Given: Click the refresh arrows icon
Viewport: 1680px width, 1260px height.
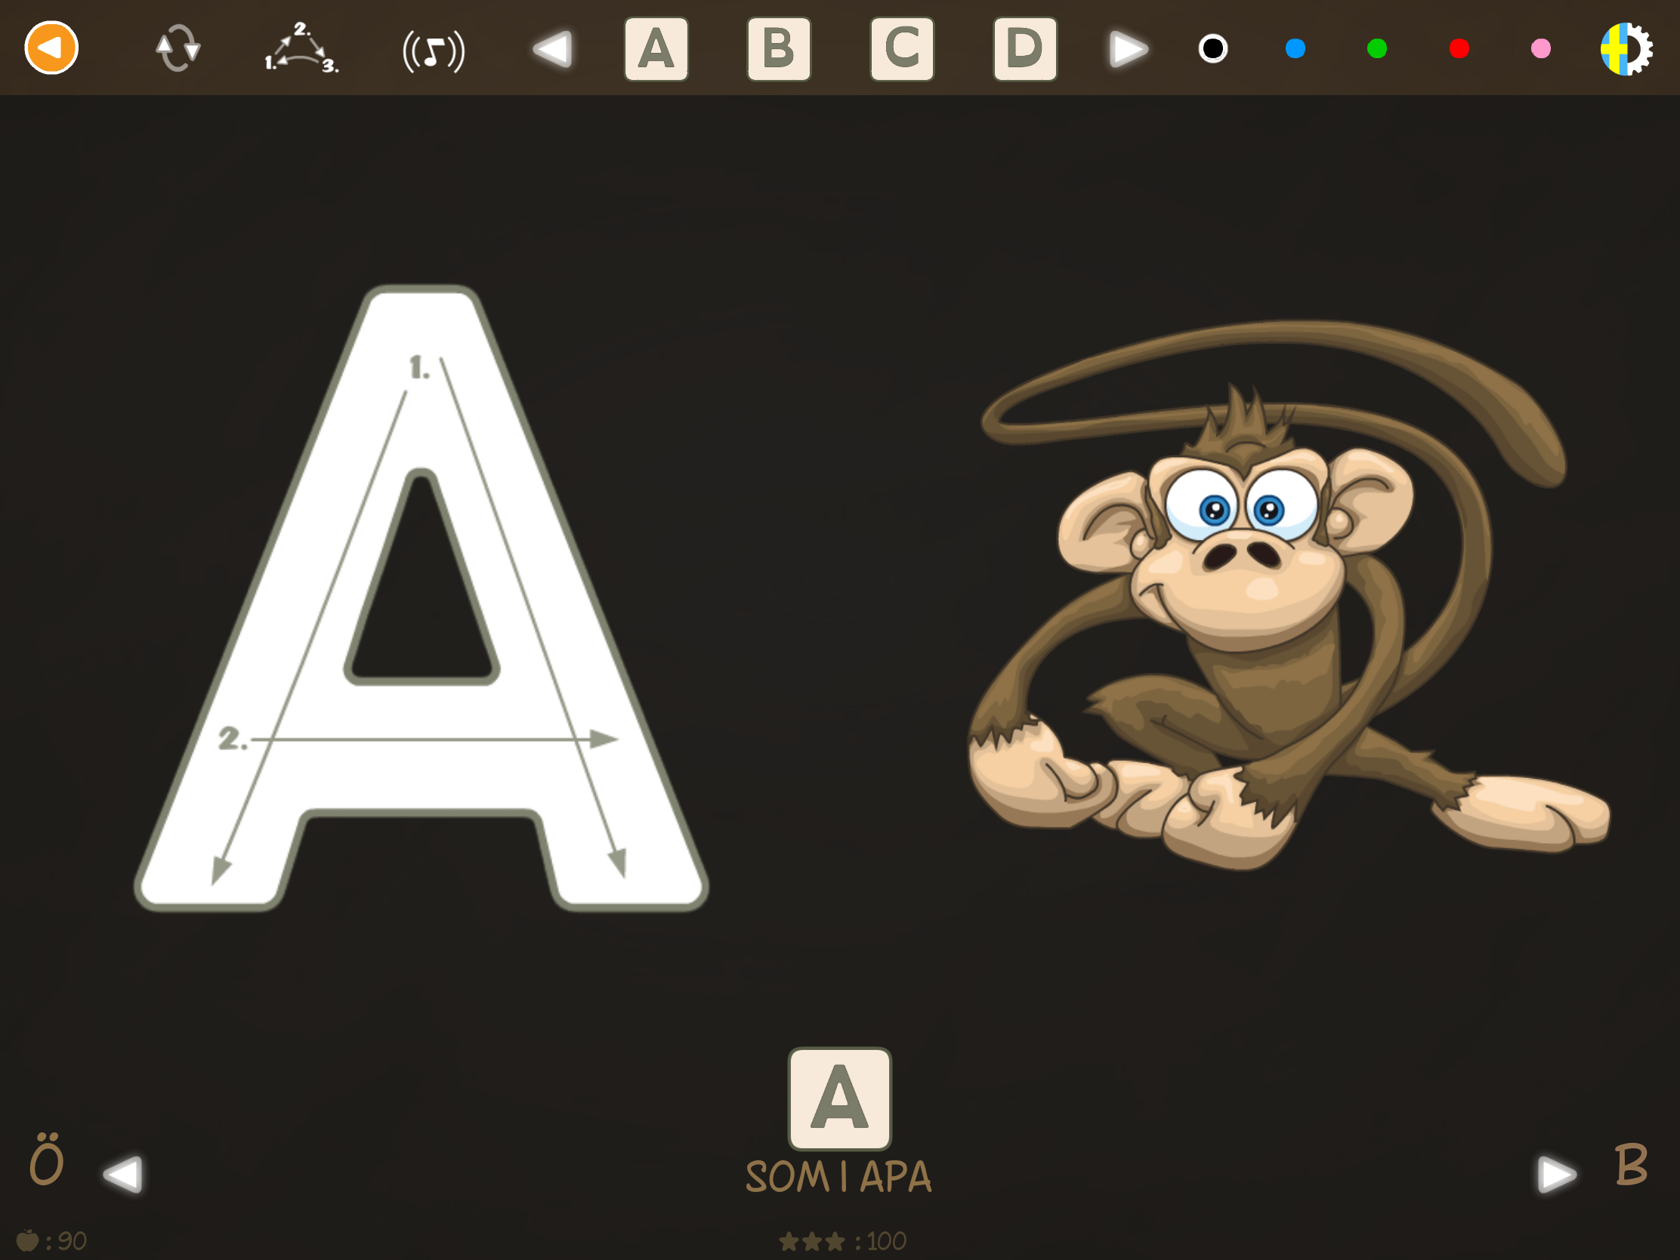Looking at the screenshot, I should [178, 48].
